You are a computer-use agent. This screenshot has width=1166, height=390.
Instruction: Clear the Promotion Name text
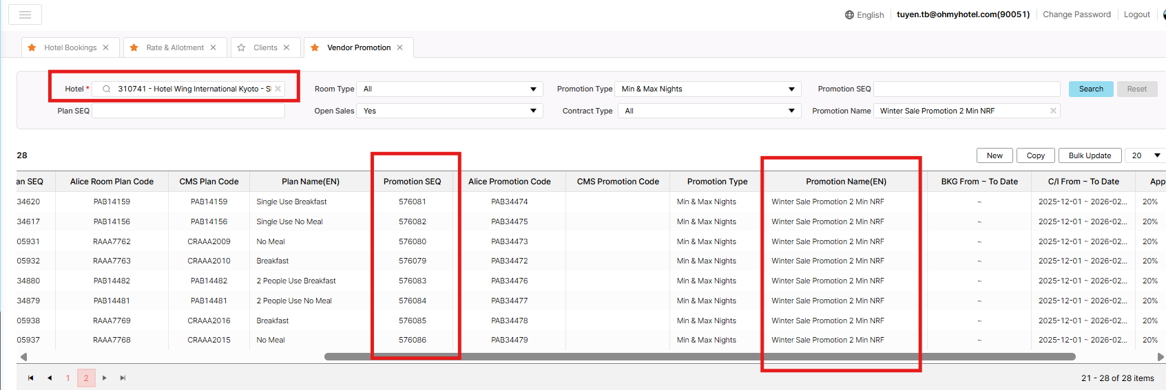1053,111
